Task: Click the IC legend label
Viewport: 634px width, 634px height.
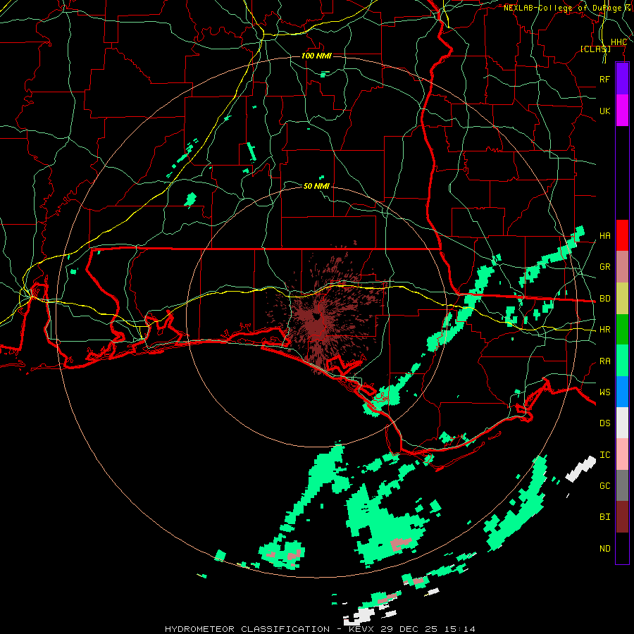Action: [x=605, y=455]
